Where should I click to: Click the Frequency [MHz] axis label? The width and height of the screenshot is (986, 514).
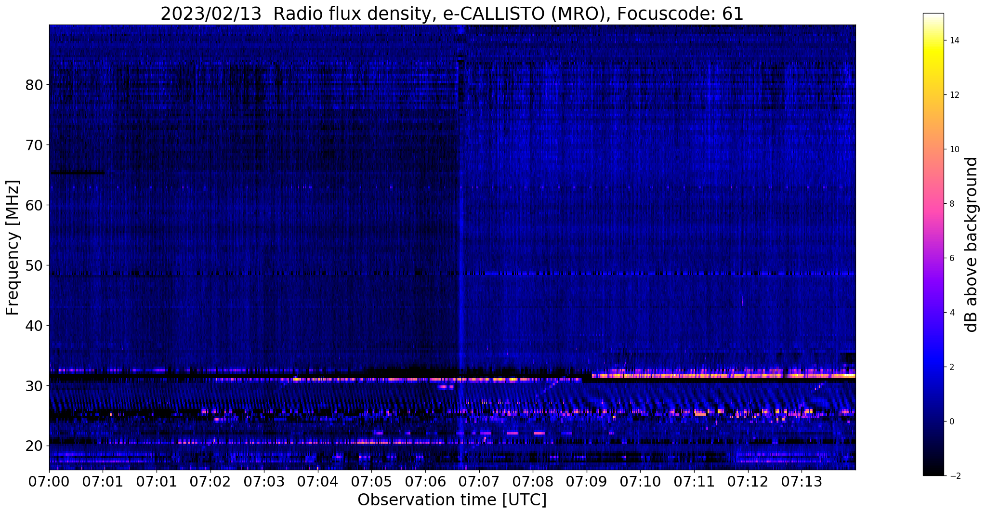[13, 248]
